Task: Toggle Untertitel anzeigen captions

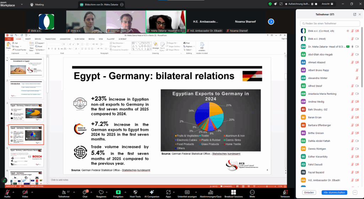Action: 187,192
